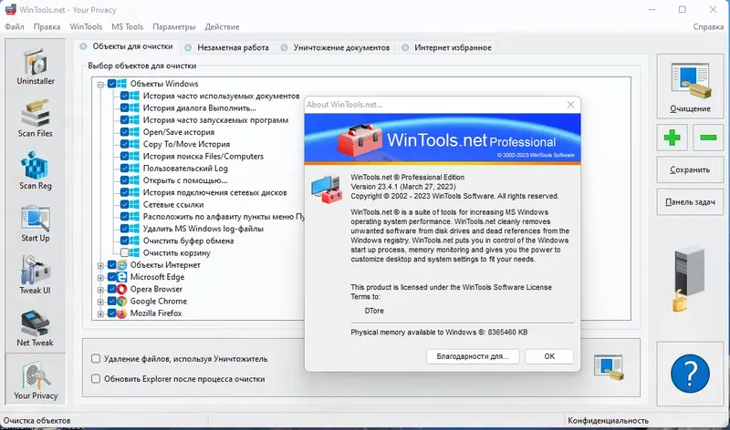
Task: Select the Объекты для очистки tab
Action: (127, 46)
